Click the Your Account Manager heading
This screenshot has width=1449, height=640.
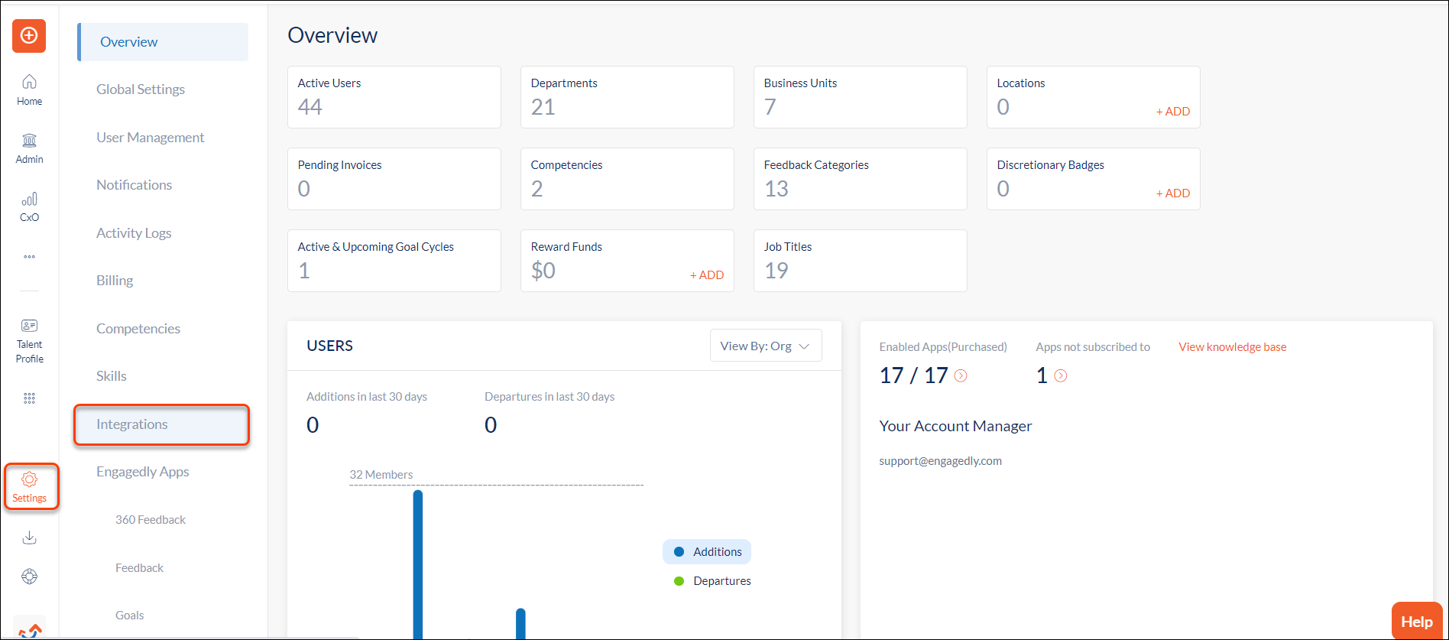click(955, 426)
